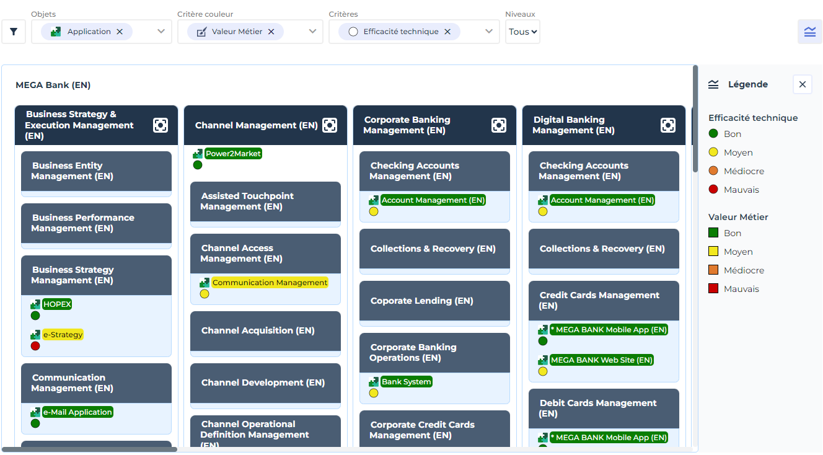Viewport: 823px width, 455px height.
Task: Click focus icon for Corporate Banking Management
Action: click(499, 125)
